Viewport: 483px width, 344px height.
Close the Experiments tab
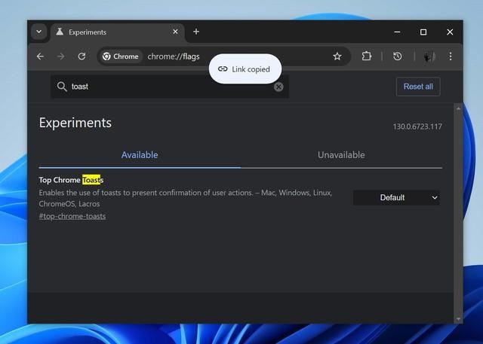coord(176,32)
